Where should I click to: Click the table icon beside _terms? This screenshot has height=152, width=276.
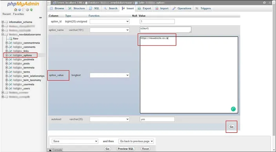click(x=11, y=72)
